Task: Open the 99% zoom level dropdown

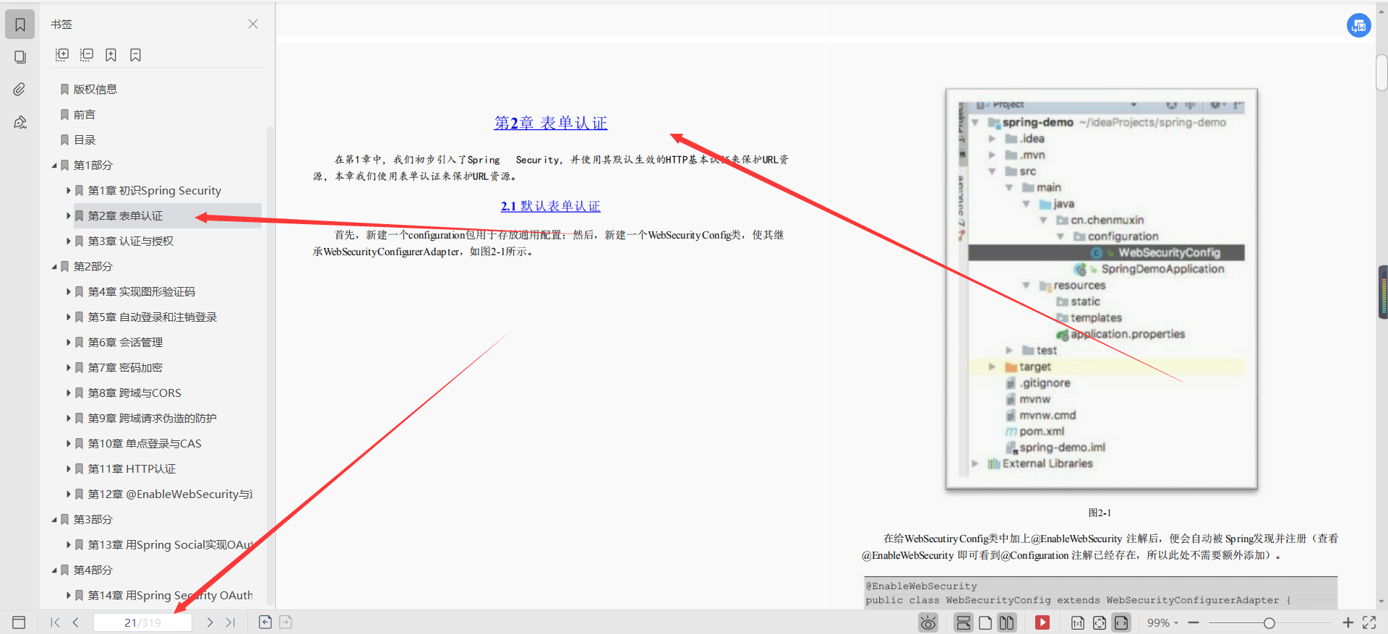Action: (1162, 622)
